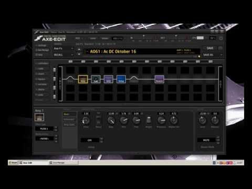Open the OFF selector under the knobs

(90, 140)
